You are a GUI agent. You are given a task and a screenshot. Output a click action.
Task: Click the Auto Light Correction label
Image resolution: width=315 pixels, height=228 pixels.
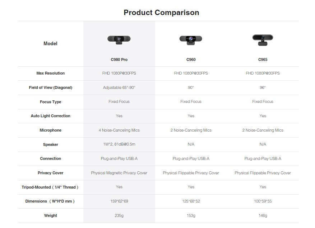[x=51, y=116]
